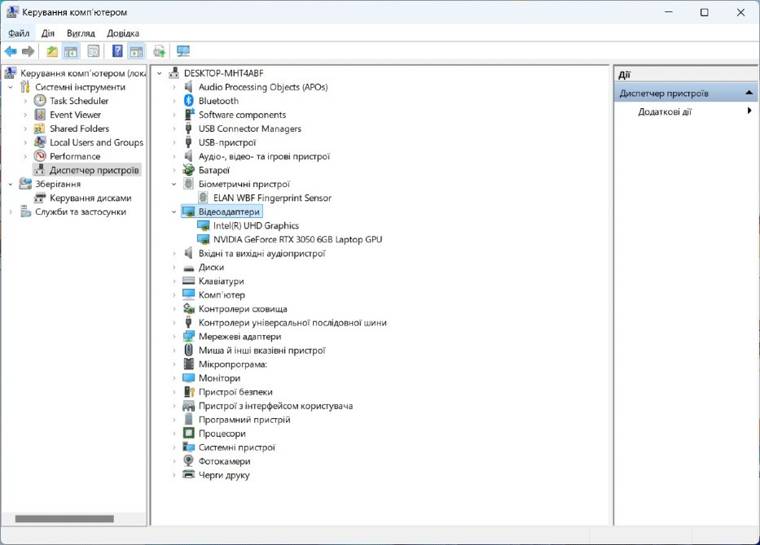Open the Файл menu
Screen dimensions: 760x545
tap(19, 33)
